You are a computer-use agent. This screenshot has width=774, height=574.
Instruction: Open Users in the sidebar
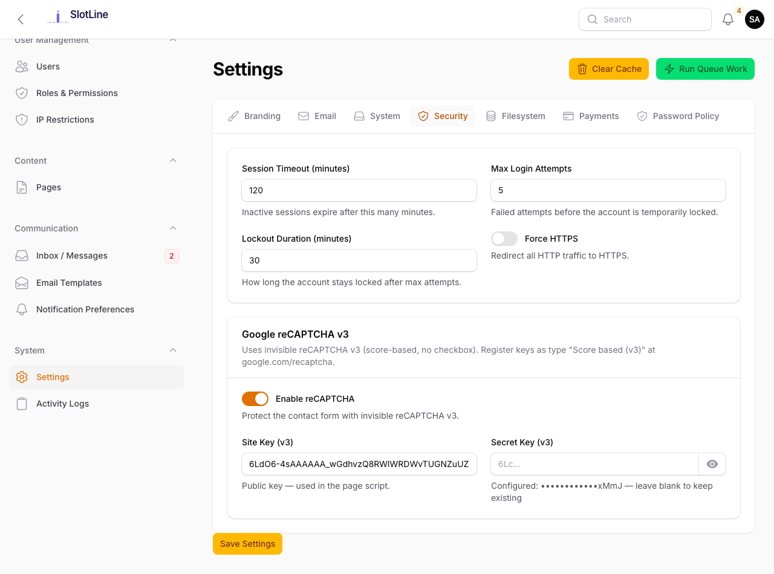pyautogui.click(x=97, y=66)
